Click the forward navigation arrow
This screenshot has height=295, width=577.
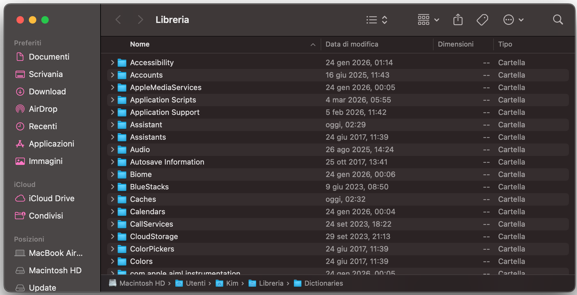[x=141, y=20]
